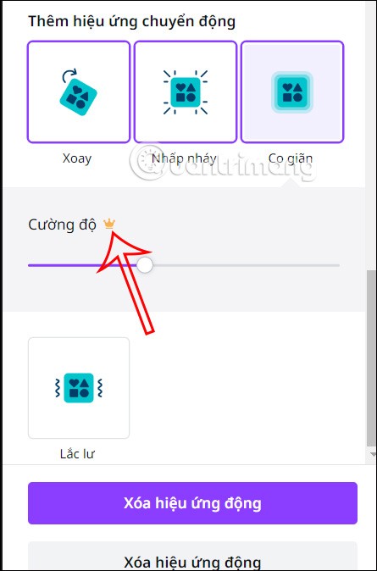Click the crown premium icon beside Cường độ
The image size is (377, 571).
pos(109,223)
